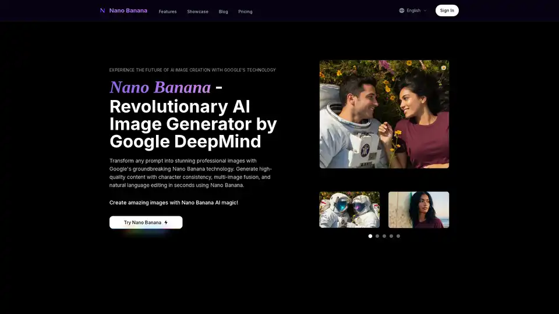Click the globe language icon
559x314 pixels.
tap(402, 10)
